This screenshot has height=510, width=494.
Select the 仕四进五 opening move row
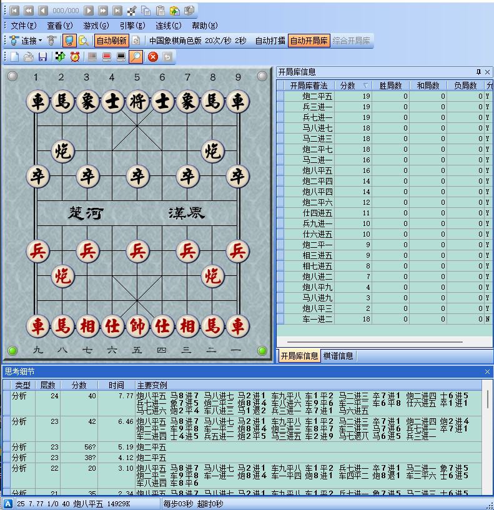point(385,213)
